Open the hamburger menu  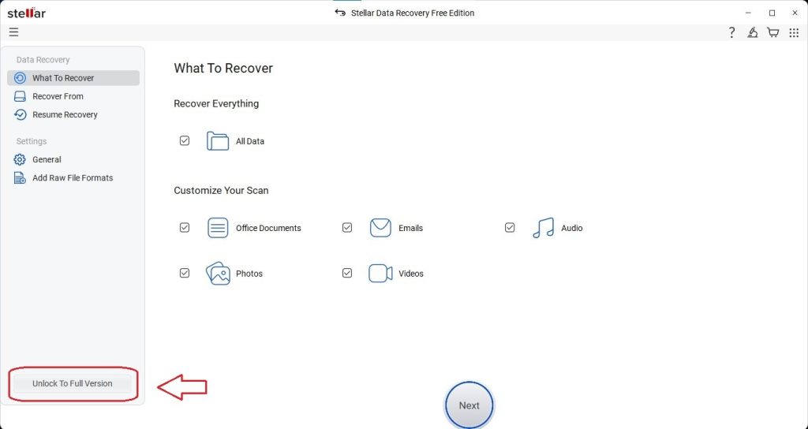click(x=14, y=32)
